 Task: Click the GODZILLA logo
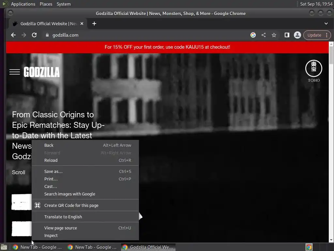coord(41,72)
